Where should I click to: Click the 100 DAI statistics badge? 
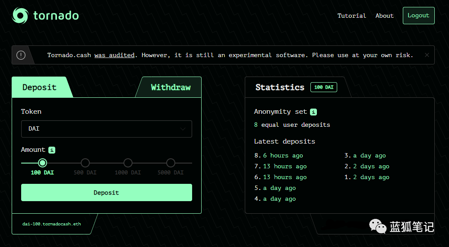pos(323,87)
